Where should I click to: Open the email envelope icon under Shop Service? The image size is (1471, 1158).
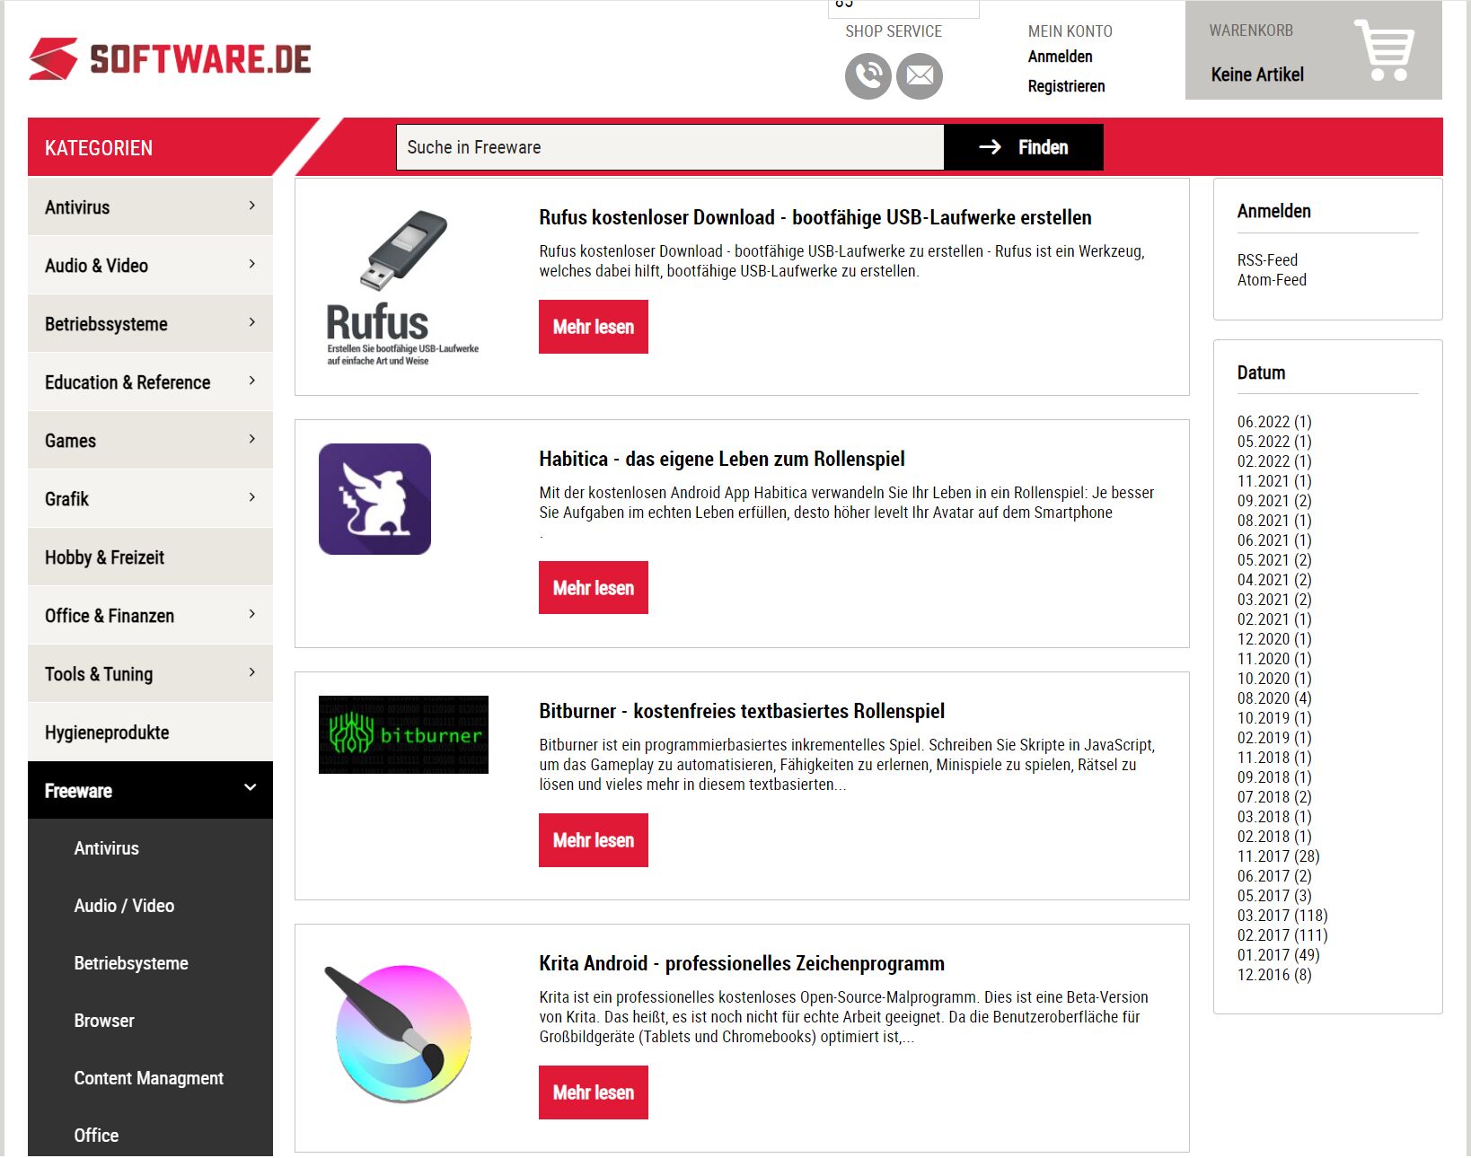point(920,75)
